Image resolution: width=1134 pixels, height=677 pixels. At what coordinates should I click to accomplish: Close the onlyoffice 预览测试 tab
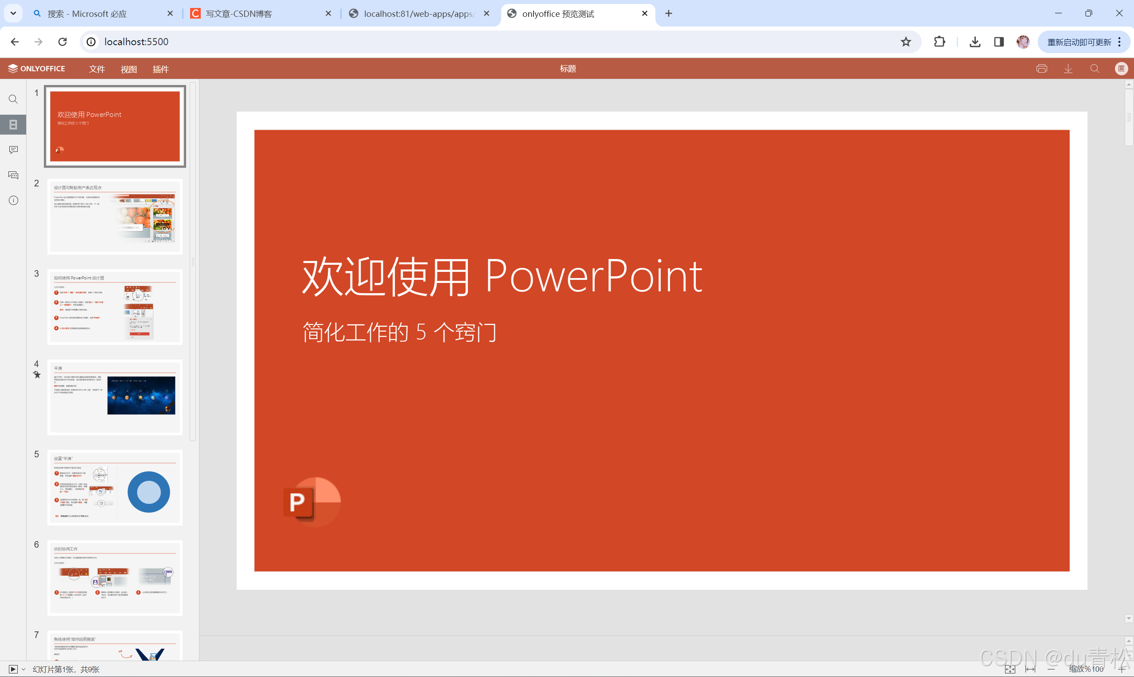coord(645,13)
